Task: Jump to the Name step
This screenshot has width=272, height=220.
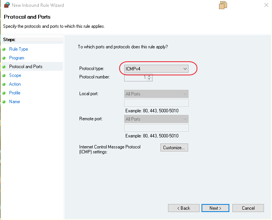Action: pos(14,102)
